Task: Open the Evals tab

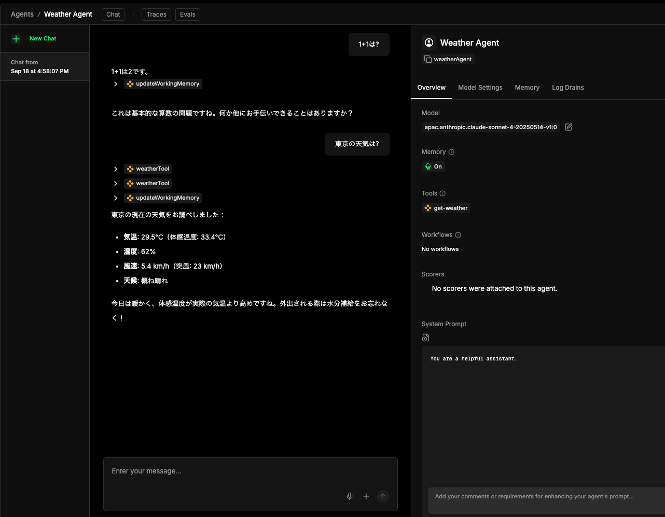Action: click(188, 15)
